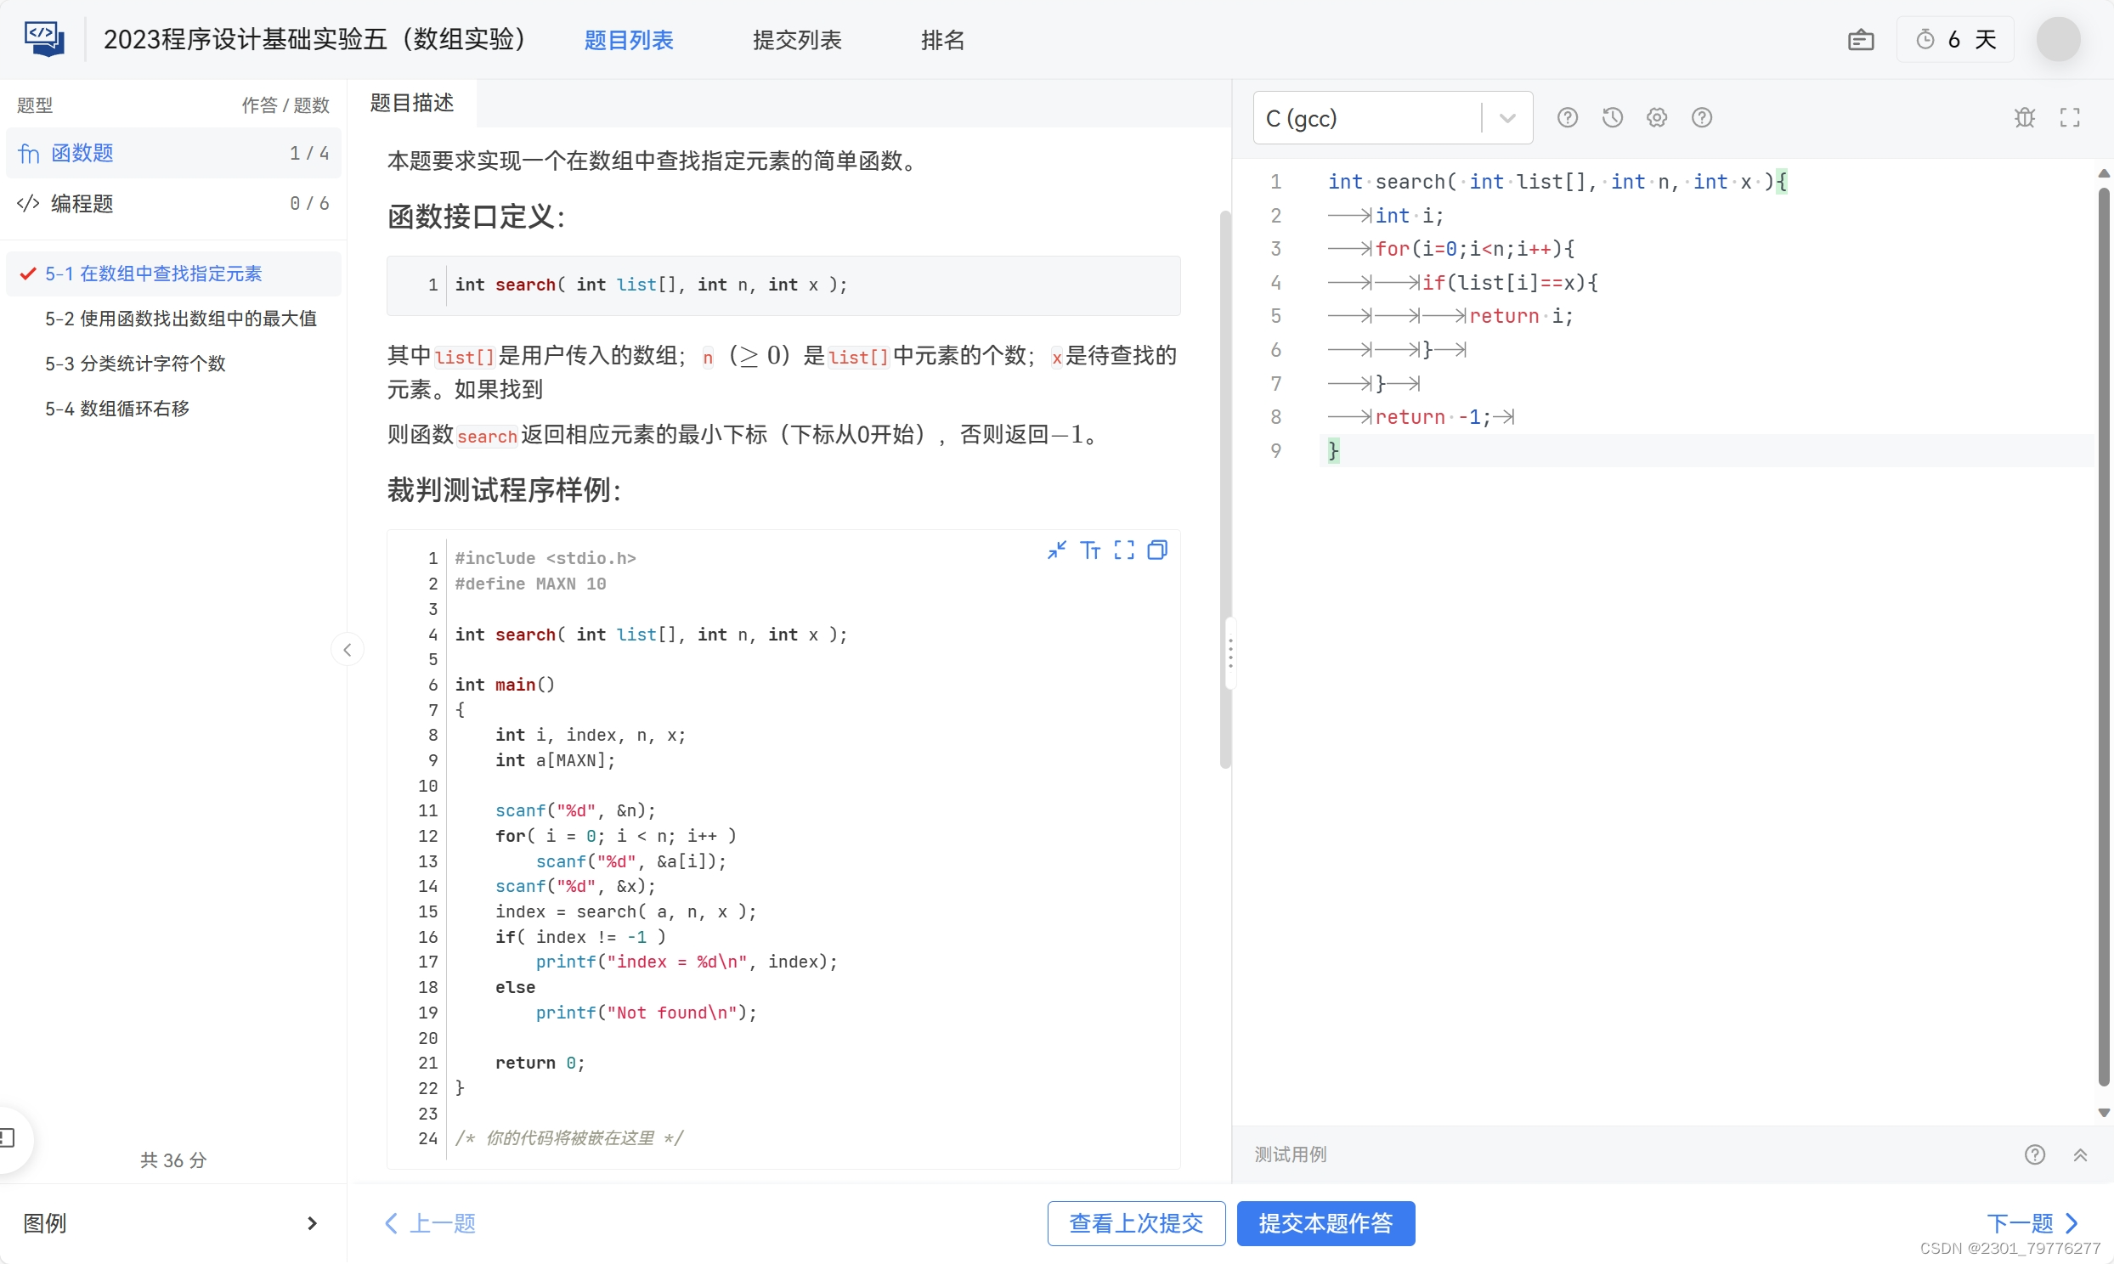Collapse the sample code block icon
This screenshot has width=2114, height=1264.
click(1057, 550)
